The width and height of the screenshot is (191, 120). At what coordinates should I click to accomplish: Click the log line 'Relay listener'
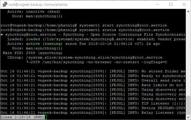(93, 113)
